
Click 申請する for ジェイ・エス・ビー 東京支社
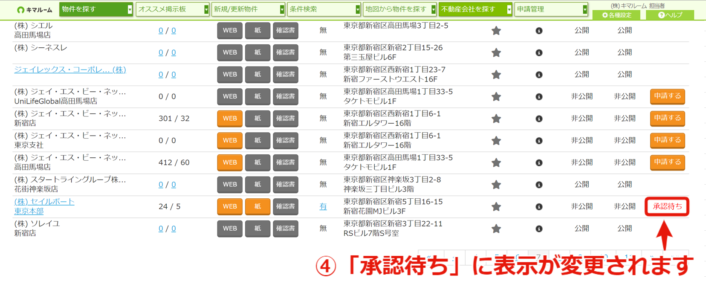(x=667, y=140)
